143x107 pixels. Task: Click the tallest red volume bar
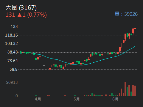(125, 89)
